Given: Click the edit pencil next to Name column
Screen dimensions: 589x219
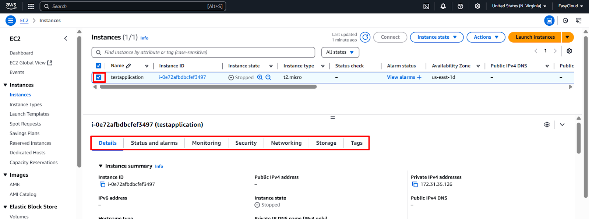Looking at the screenshot, I should coord(128,66).
